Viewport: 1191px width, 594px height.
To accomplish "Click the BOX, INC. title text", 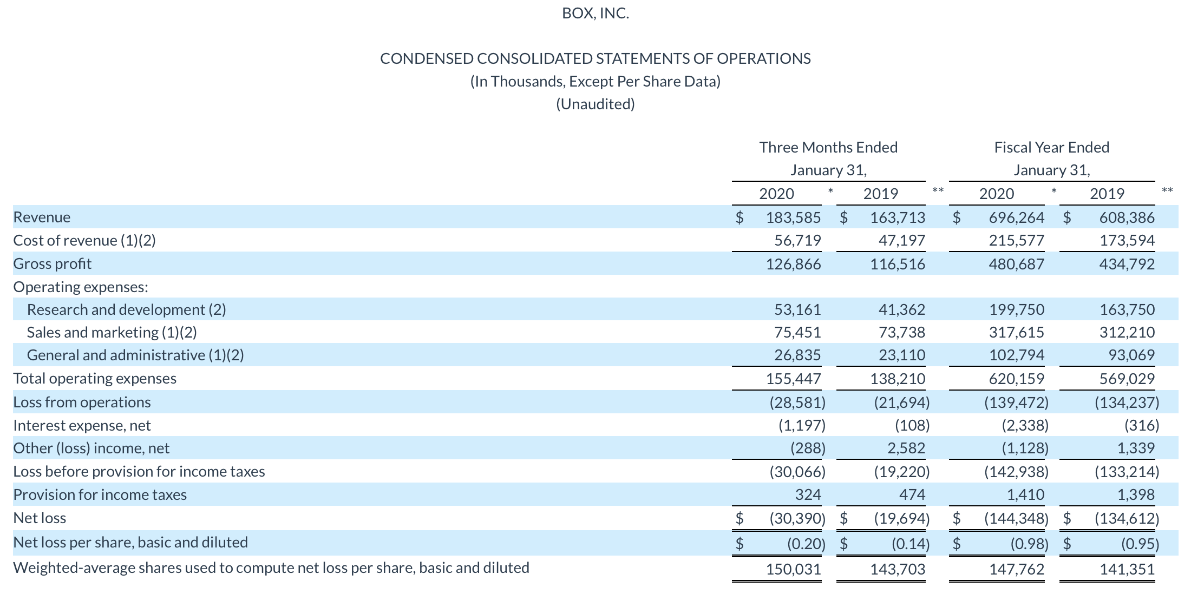I will click(x=595, y=14).
